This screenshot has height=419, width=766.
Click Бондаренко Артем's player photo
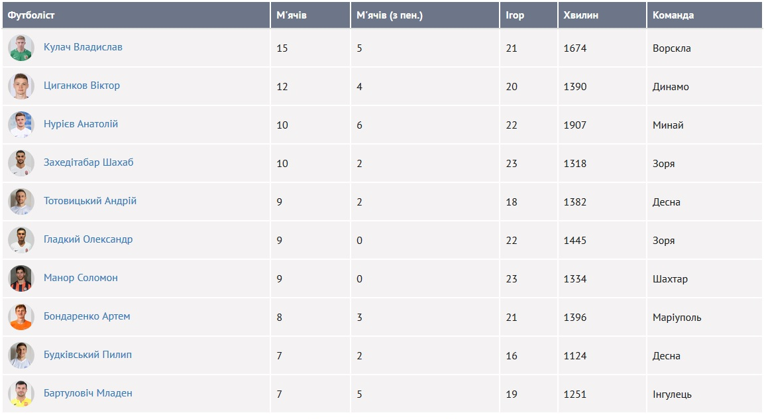point(21,317)
